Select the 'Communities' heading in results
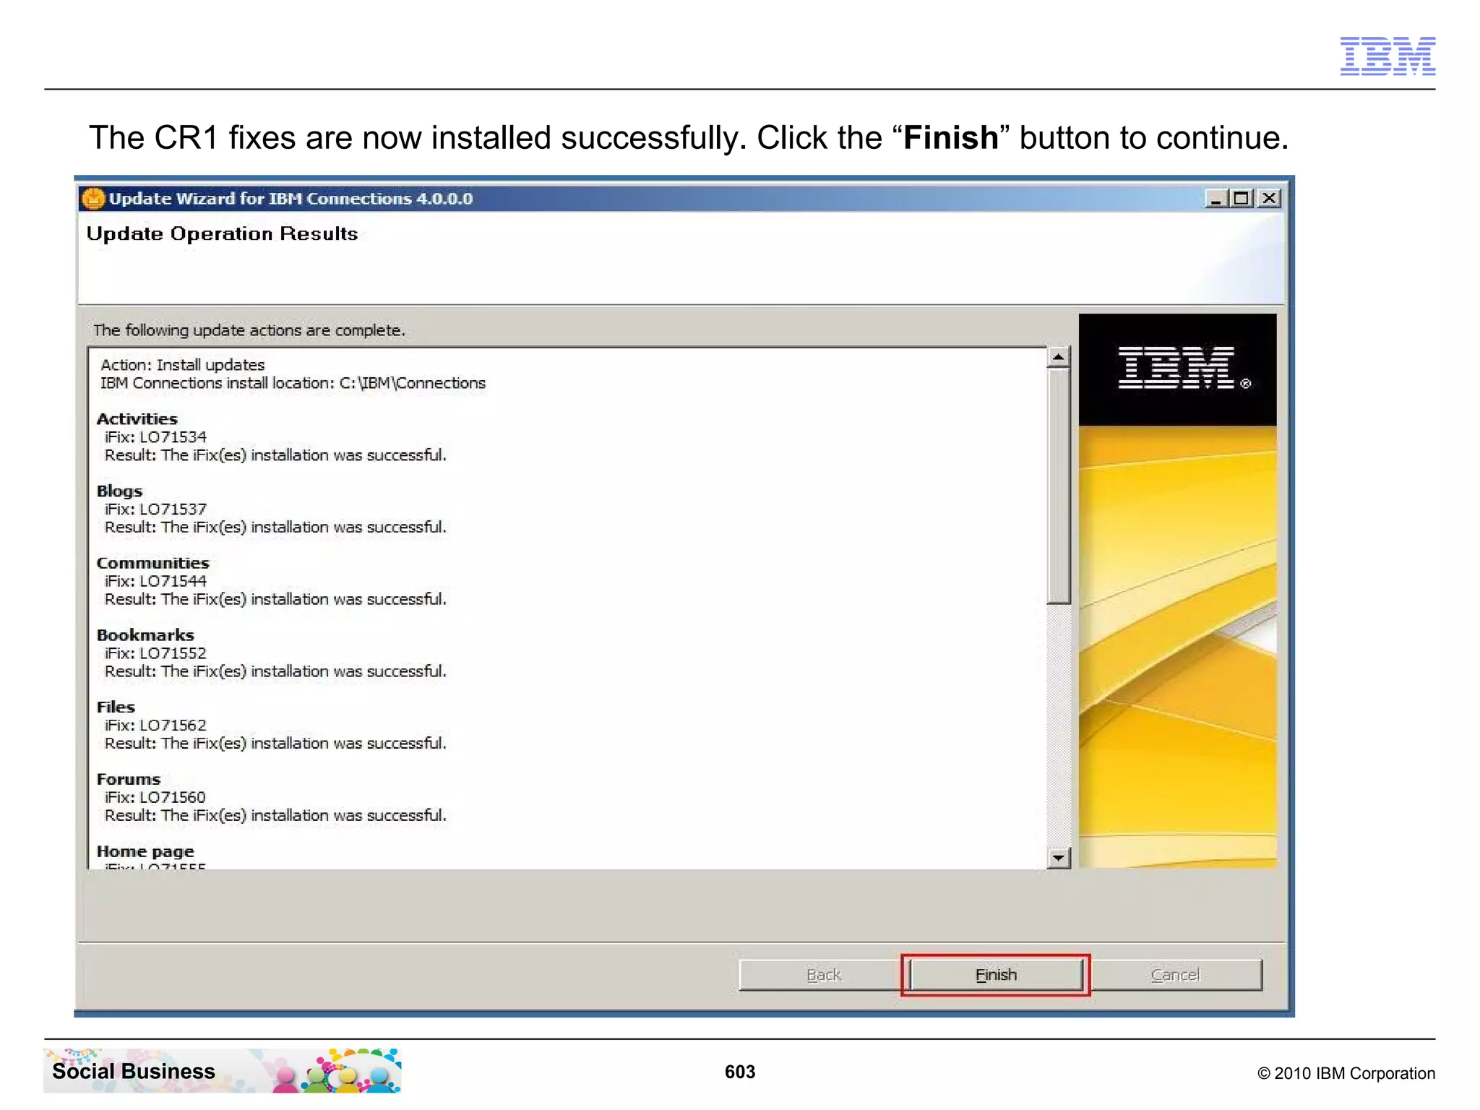Screen dimensions: 1480x1110 coord(153,563)
